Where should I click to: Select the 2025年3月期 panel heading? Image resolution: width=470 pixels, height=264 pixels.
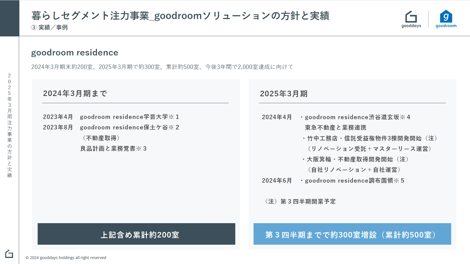tap(284, 94)
